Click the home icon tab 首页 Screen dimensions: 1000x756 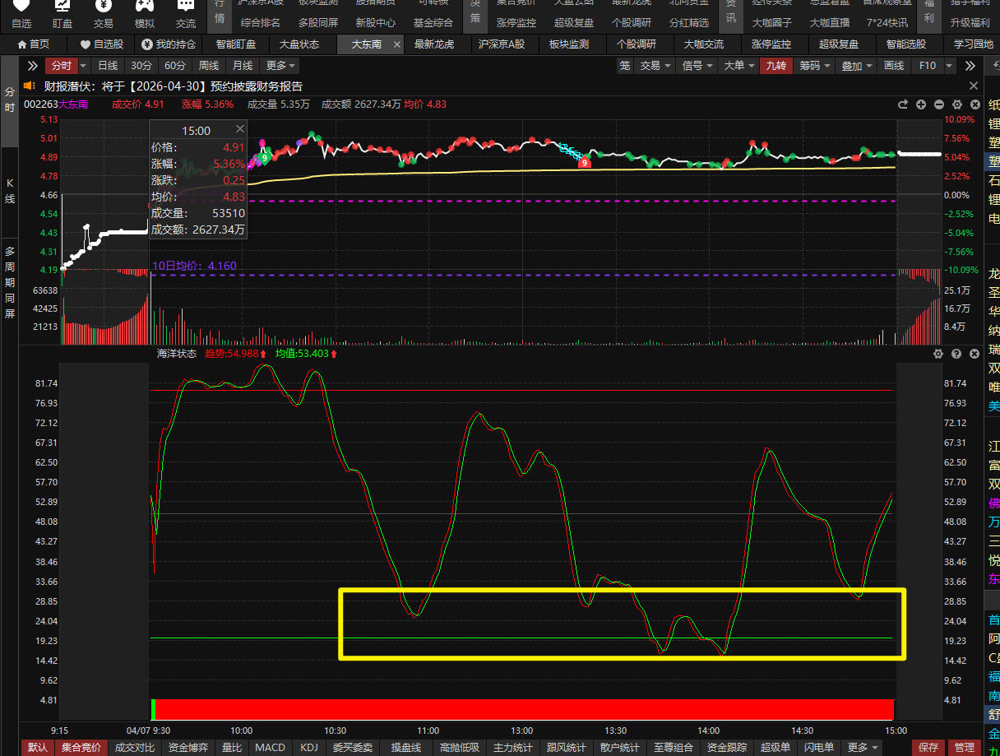pos(33,44)
